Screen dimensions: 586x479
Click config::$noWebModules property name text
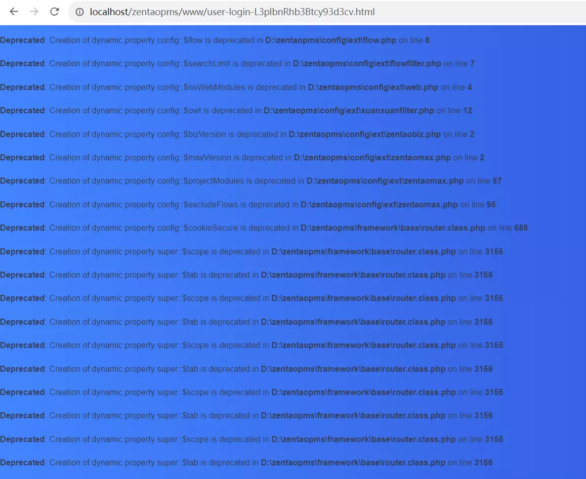pos(201,87)
